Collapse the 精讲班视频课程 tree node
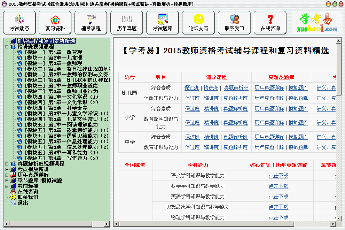Screen dimensions: 345x230 7,47
